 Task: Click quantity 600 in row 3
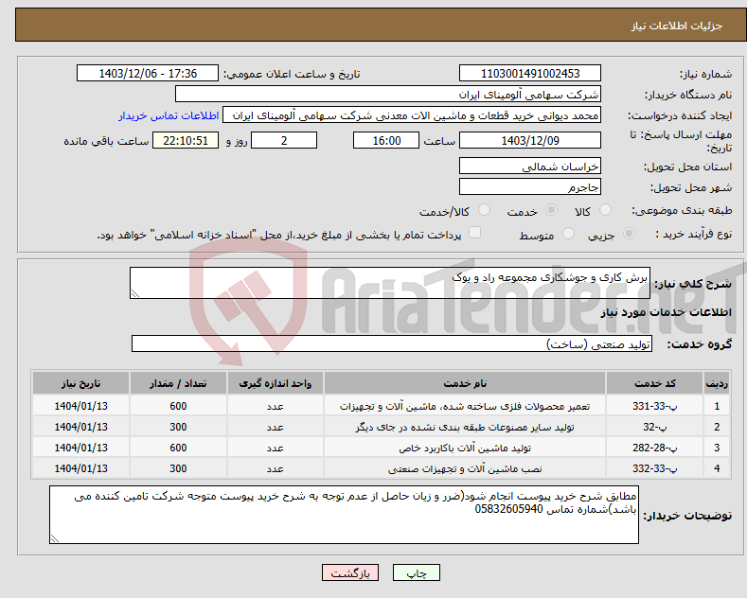coord(178,448)
